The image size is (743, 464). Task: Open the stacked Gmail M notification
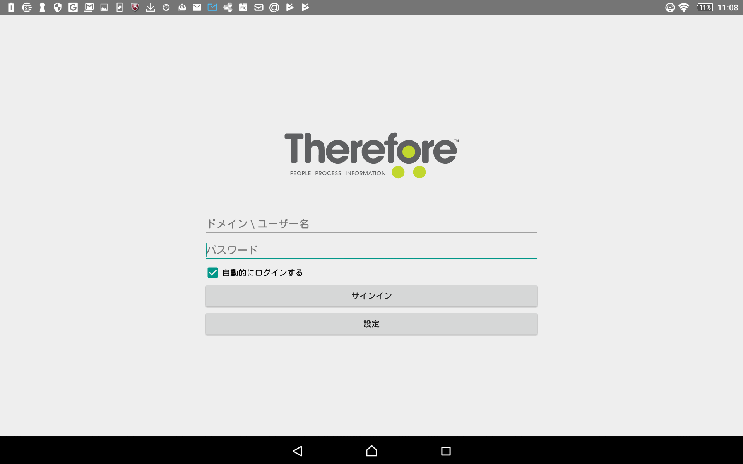[89, 7]
